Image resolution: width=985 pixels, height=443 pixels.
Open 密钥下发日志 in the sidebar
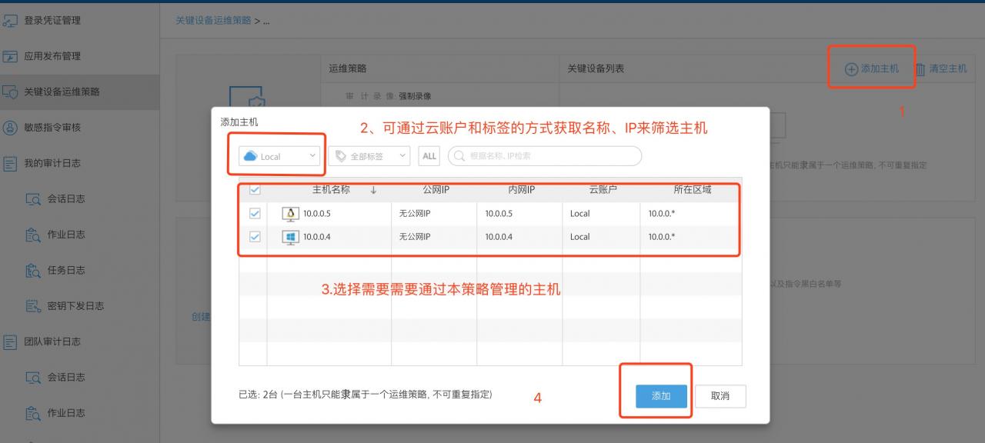(75, 306)
